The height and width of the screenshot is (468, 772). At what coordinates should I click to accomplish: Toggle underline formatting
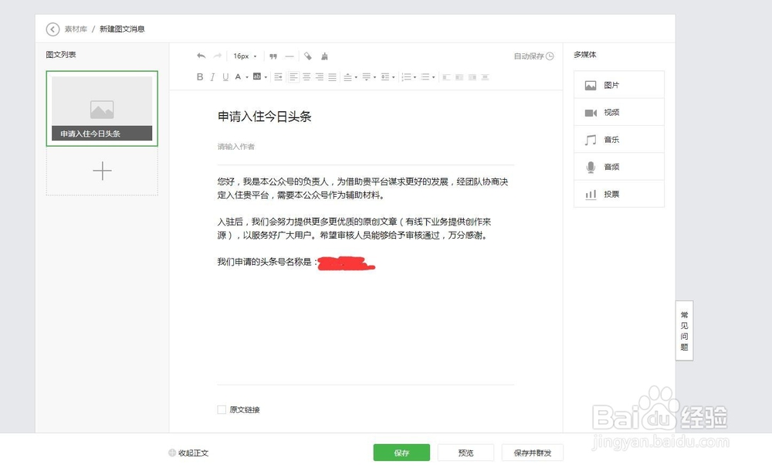point(225,77)
